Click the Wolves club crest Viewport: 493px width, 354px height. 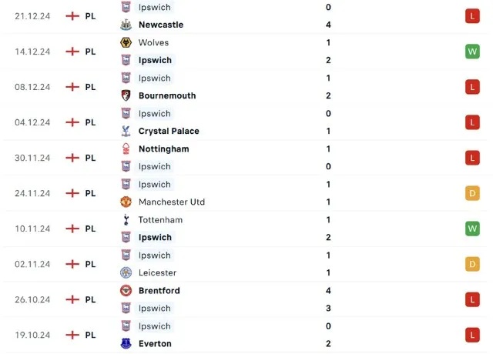(x=126, y=42)
